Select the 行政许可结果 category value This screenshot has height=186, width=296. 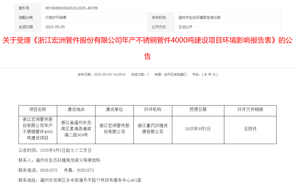pyautogui.click(x=56, y=17)
